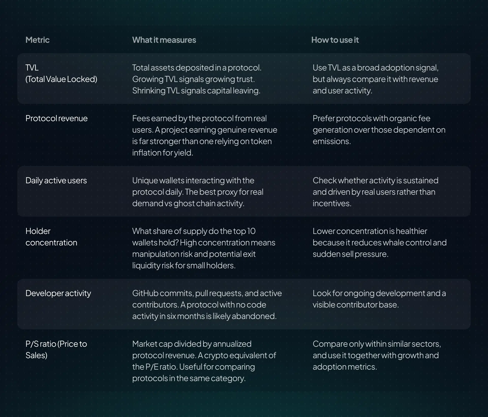Click the 'Use TVL as a broad adoption signal' text

[x=376, y=79]
